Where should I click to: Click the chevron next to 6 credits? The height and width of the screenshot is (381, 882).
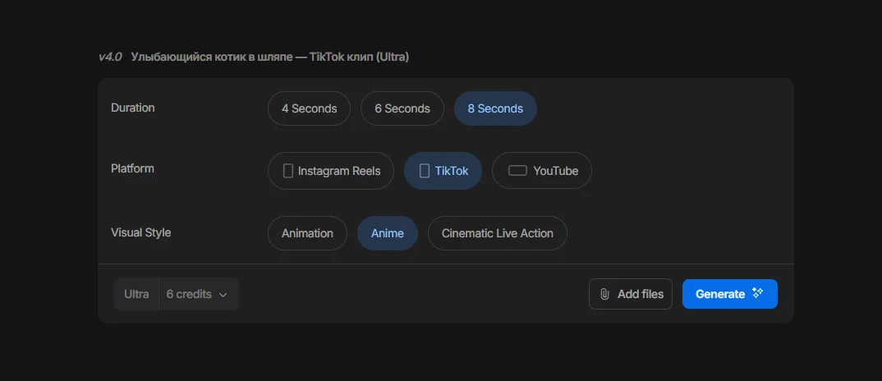[x=223, y=295]
